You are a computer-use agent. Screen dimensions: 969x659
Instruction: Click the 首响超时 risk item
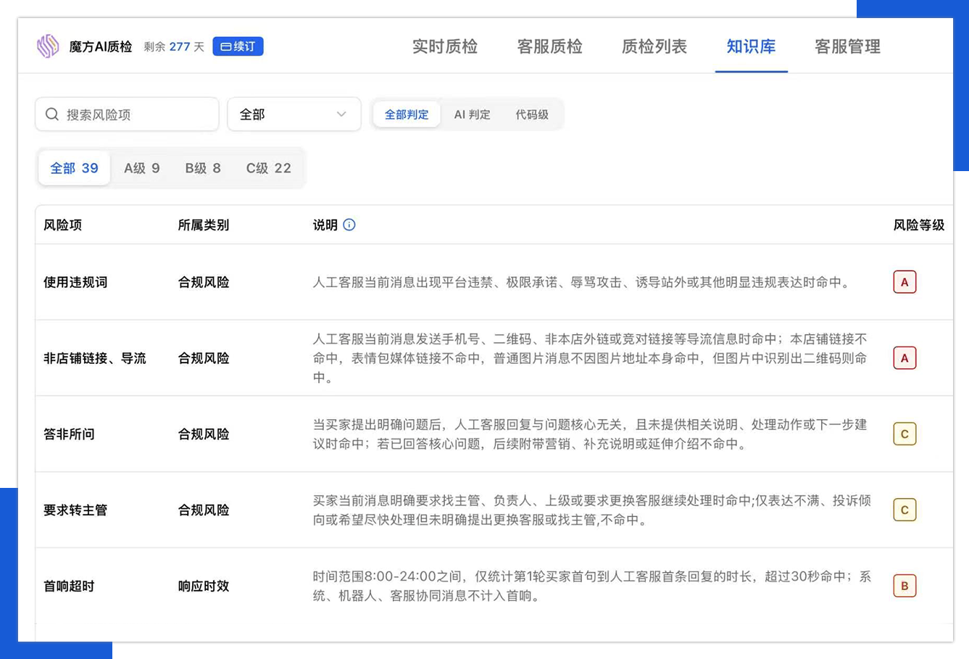(69, 586)
